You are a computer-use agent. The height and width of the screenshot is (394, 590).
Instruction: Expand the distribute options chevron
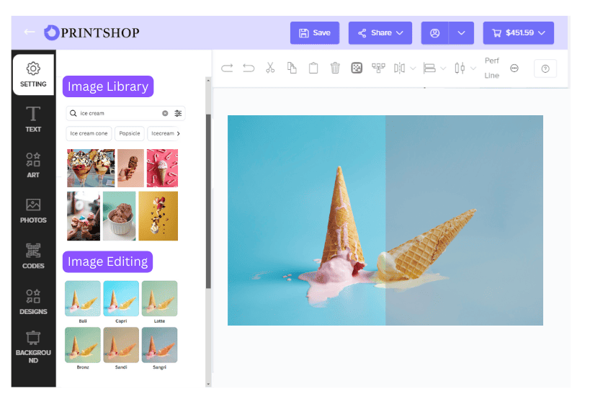(x=474, y=68)
